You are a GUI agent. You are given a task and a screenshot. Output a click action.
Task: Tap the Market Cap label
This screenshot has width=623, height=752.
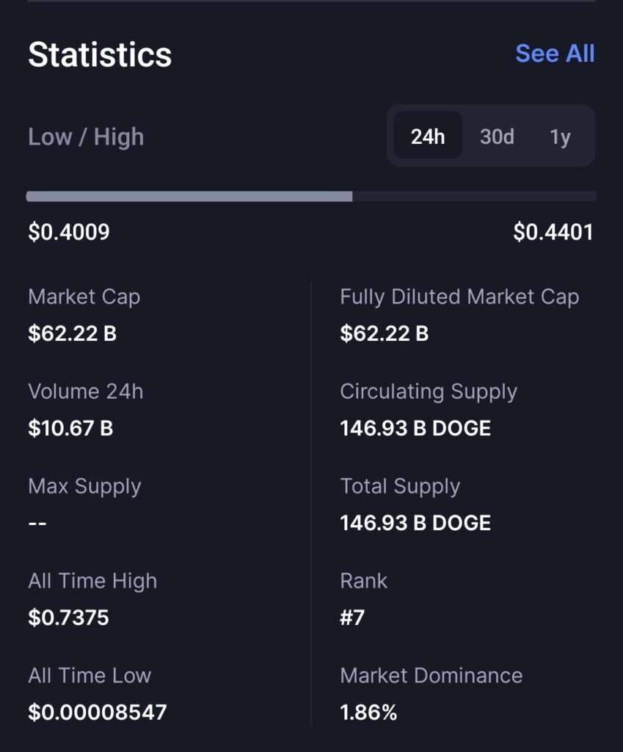pyautogui.click(x=84, y=297)
